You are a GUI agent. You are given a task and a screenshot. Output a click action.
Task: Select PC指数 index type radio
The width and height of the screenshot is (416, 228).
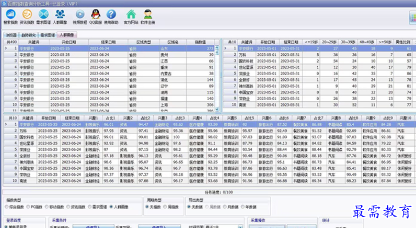pos(34,207)
